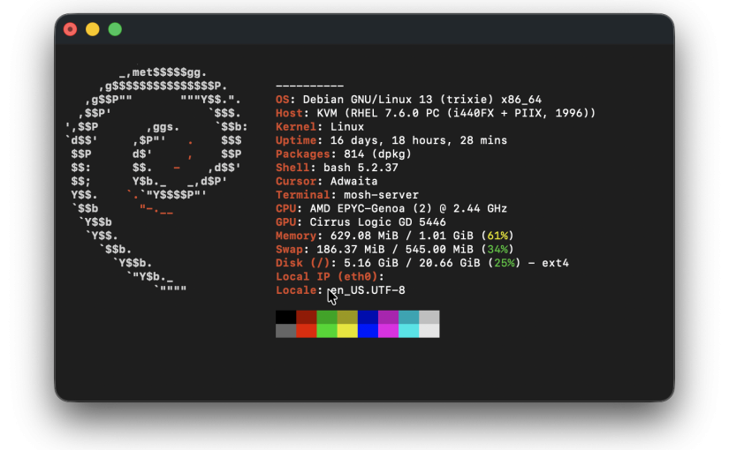Click the "Uptime" label
Viewport: 729px width, 450px height.
(296, 140)
